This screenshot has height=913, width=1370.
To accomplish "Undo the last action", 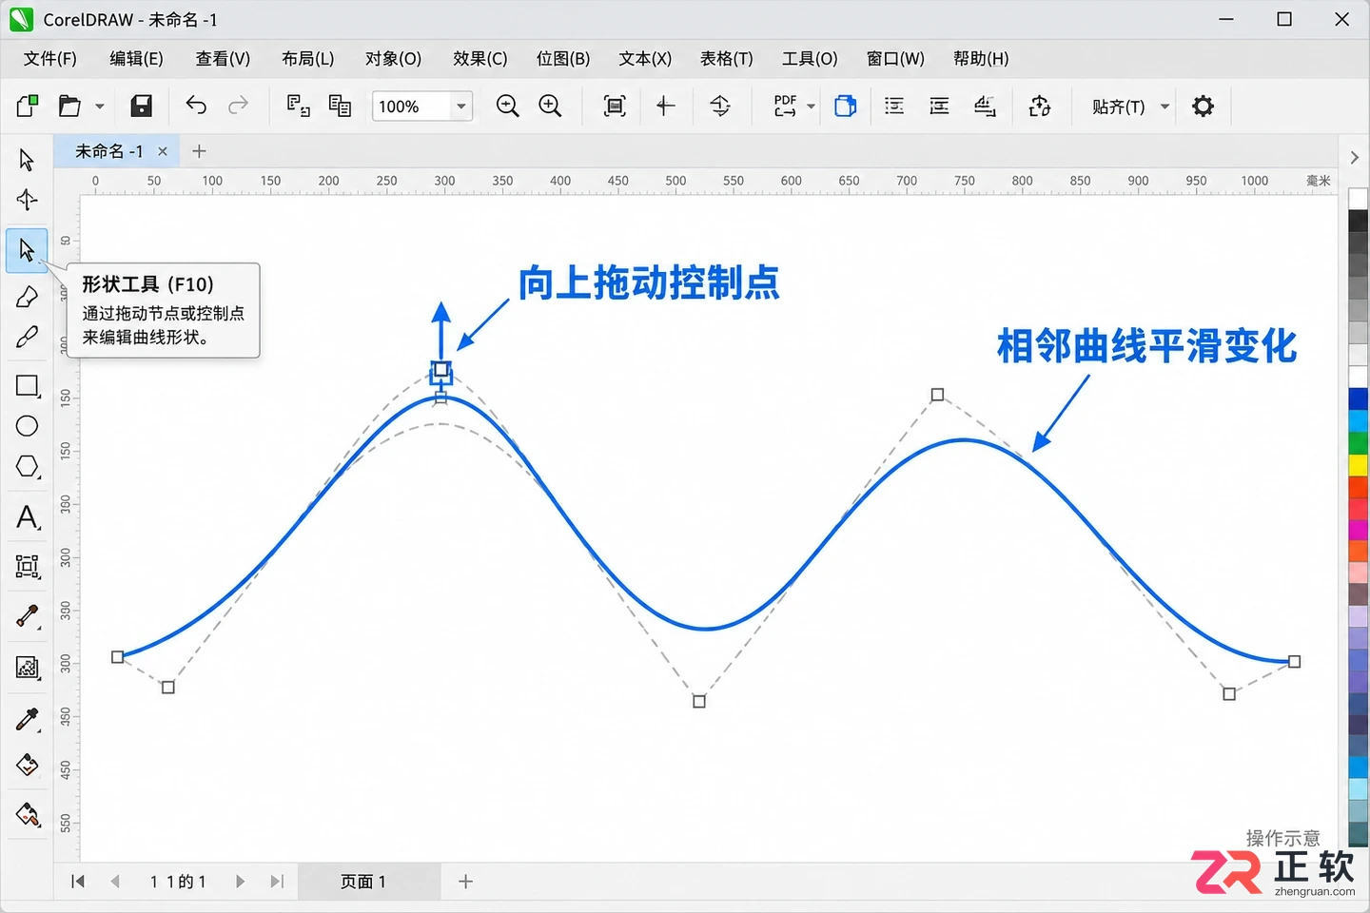I will pos(196,105).
